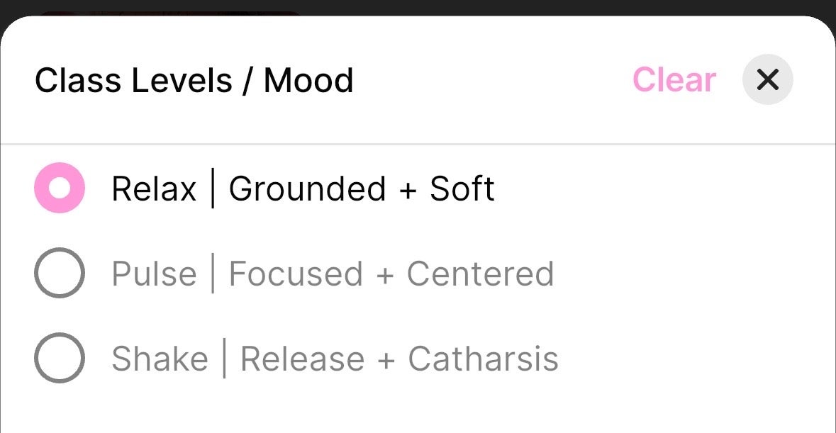Click the "Pulse" word label
This screenshot has height=433, width=836.
click(x=154, y=274)
